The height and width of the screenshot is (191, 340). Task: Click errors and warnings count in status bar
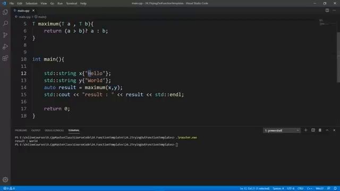point(9,188)
